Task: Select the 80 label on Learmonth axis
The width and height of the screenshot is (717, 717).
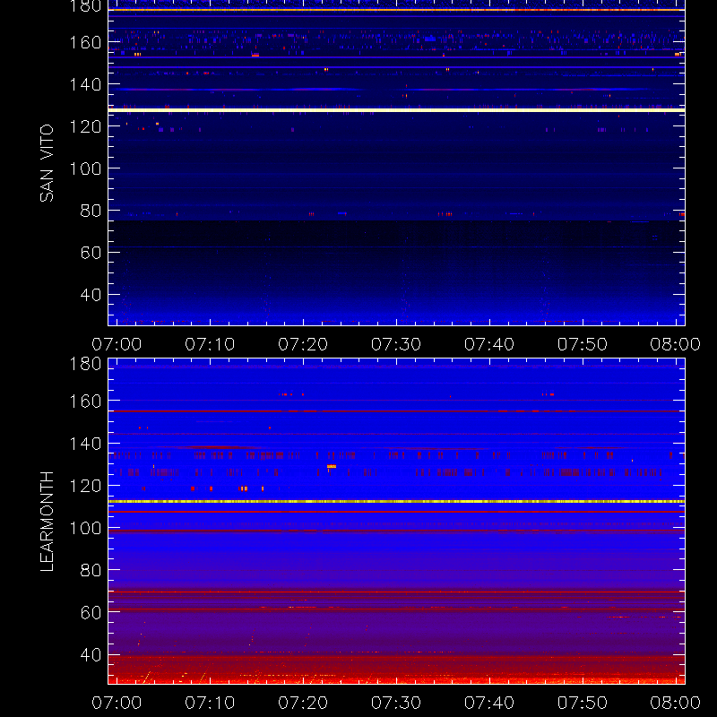Action: point(91,570)
